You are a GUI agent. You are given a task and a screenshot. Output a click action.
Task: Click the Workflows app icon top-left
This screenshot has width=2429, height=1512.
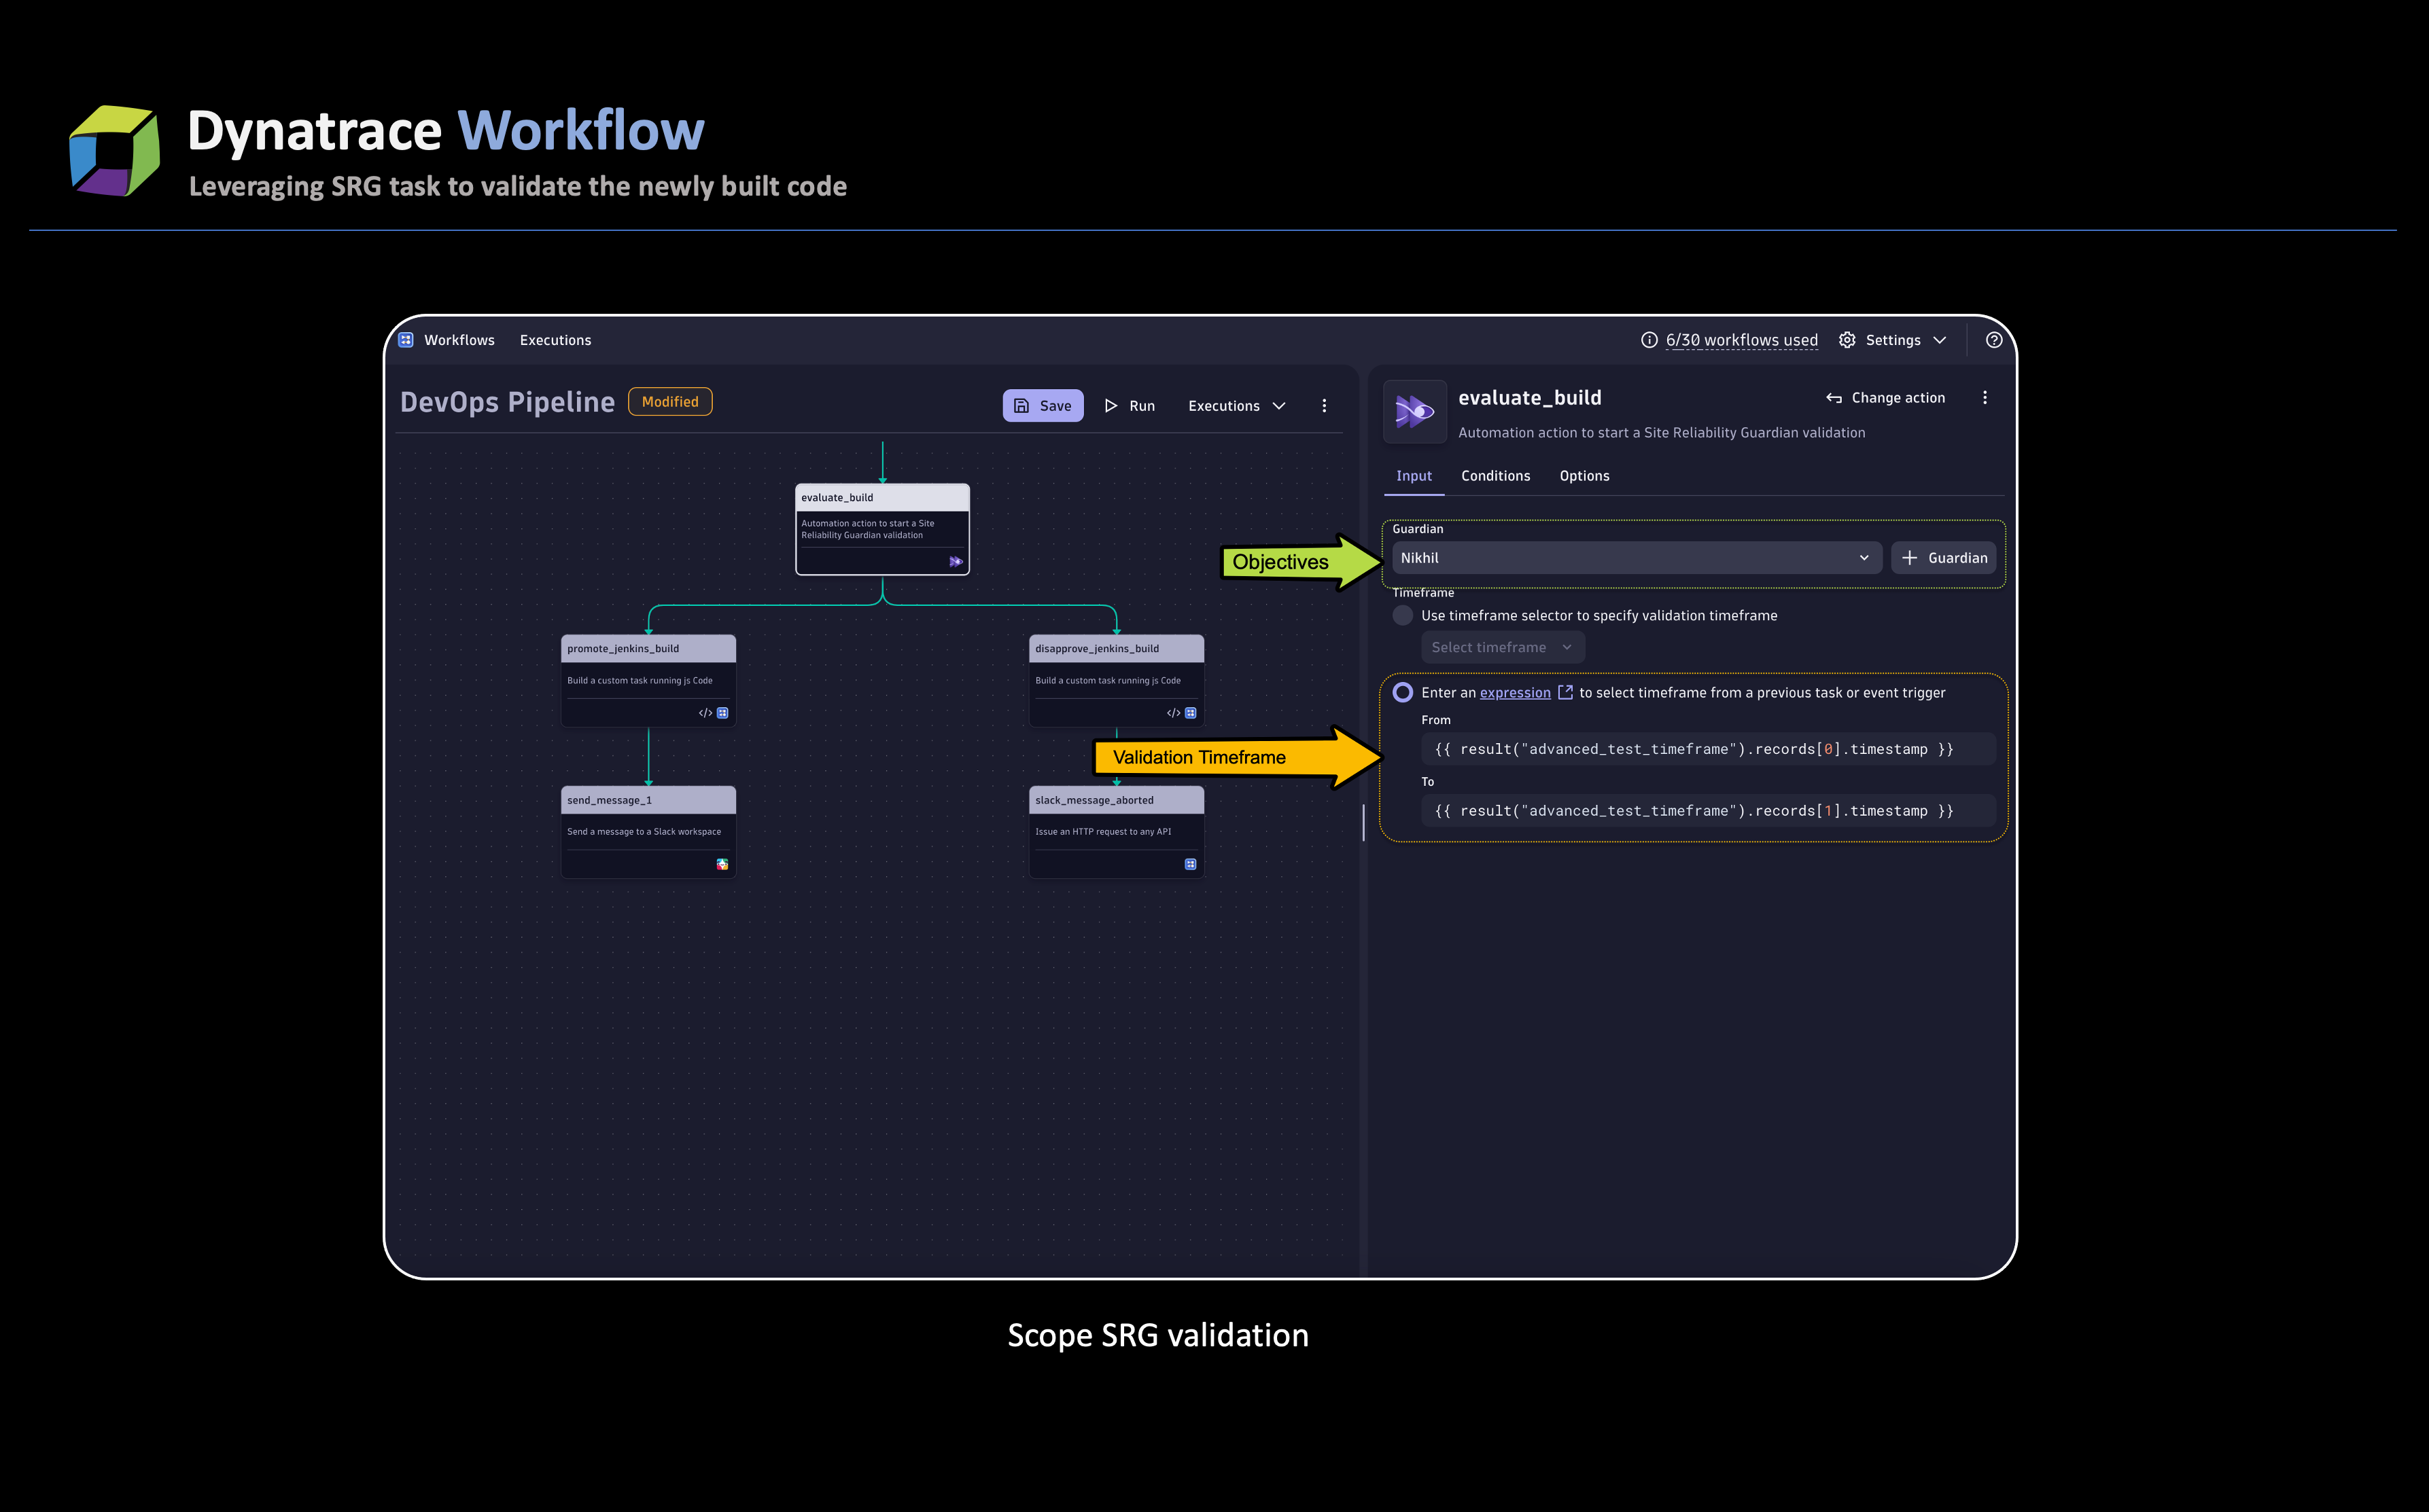pos(406,340)
